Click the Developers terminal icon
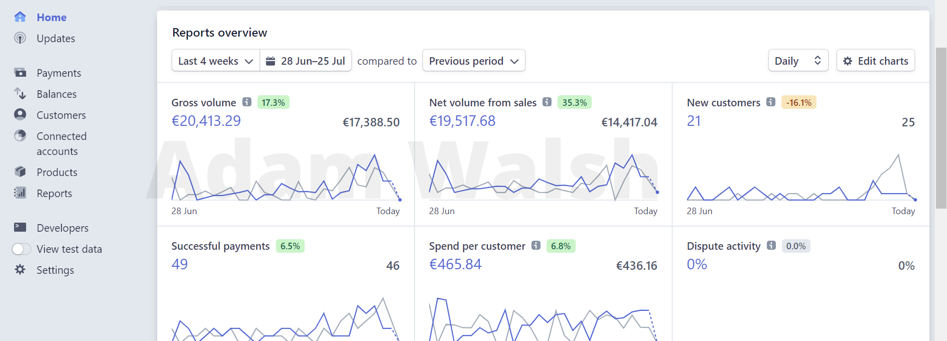This screenshot has width=947, height=341. (x=20, y=228)
